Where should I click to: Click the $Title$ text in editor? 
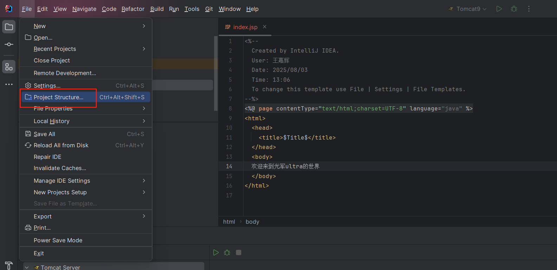pyautogui.click(x=296, y=137)
